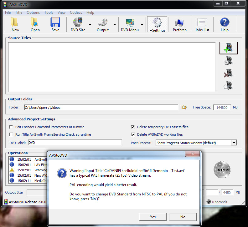
Task: Expand the Output dropdown arrow
Action: pyautogui.click(x=115, y=25)
